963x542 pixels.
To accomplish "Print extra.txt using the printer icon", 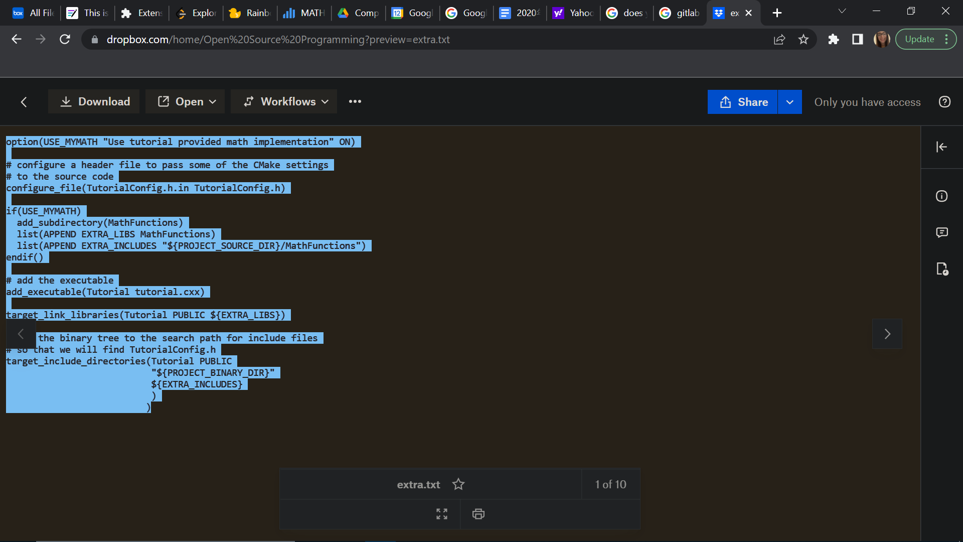I will (x=477, y=513).
